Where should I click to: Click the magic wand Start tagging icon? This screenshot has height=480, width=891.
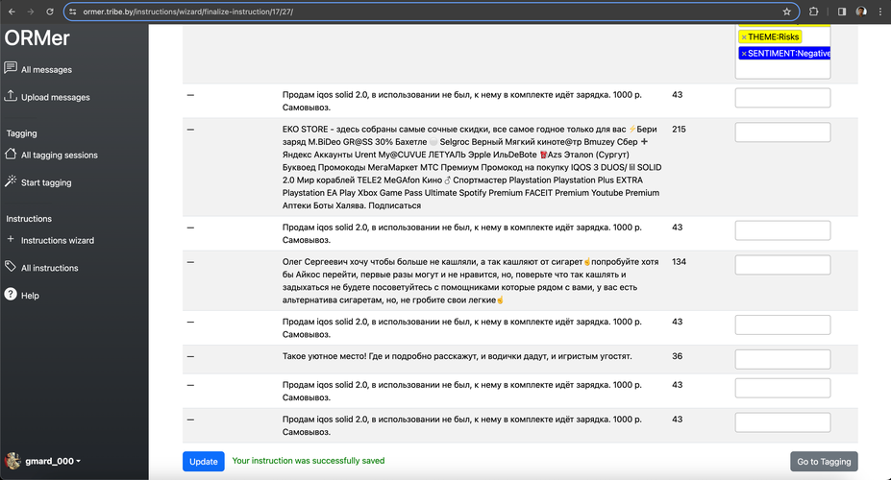[x=11, y=181]
